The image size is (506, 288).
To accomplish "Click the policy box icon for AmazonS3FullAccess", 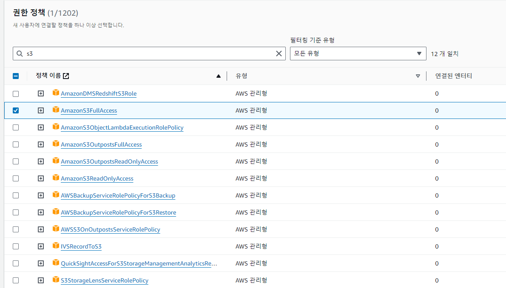I will coord(56,110).
